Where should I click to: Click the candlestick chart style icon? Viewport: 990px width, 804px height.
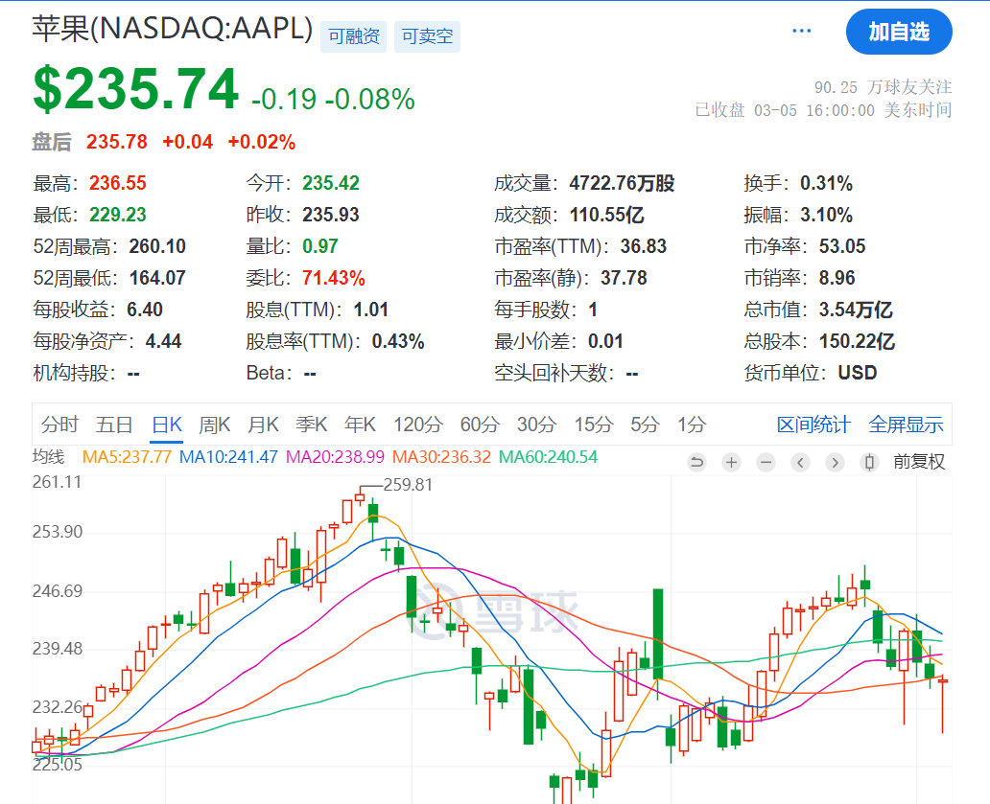[x=869, y=463]
